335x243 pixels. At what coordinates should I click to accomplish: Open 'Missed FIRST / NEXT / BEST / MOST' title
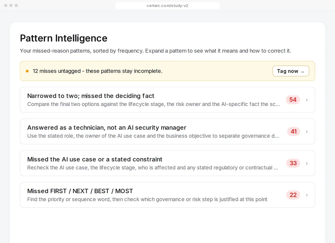coord(80,191)
